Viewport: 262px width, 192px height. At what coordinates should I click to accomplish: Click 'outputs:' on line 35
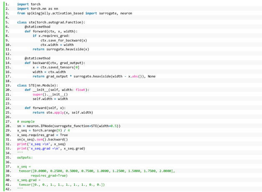[x=25, y=157]
